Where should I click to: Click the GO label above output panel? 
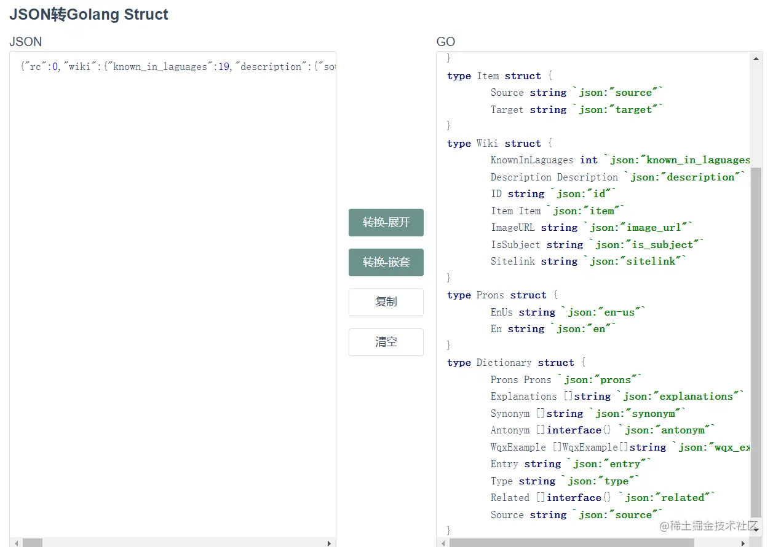(x=446, y=42)
